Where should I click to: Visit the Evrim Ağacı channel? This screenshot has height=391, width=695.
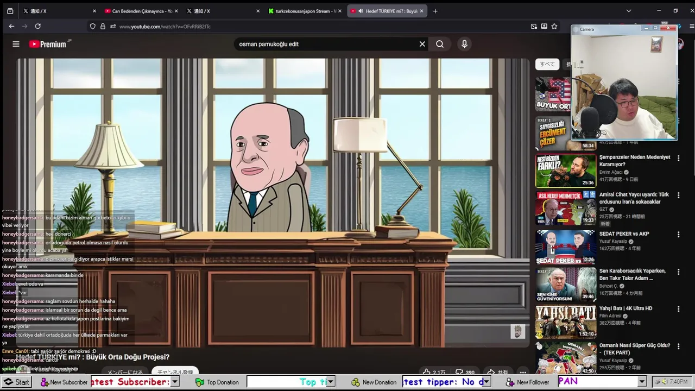(611, 172)
